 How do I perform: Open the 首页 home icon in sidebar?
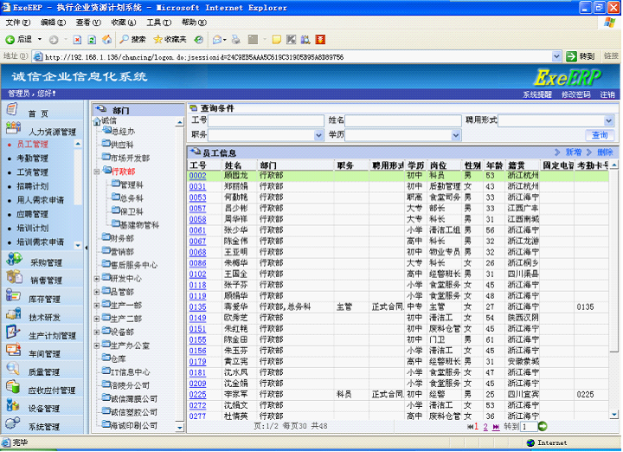pyautogui.click(x=12, y=109)
